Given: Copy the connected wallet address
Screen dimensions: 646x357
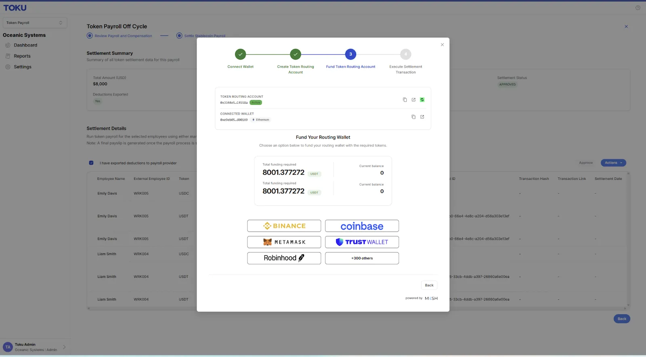Looking at the screenshot, I should 413,117.
